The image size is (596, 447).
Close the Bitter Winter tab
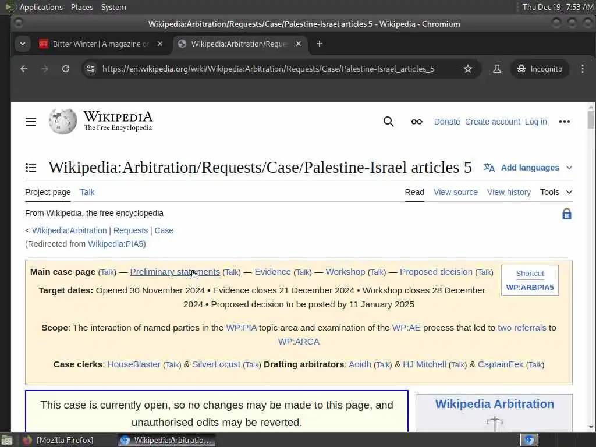[160, 44]
